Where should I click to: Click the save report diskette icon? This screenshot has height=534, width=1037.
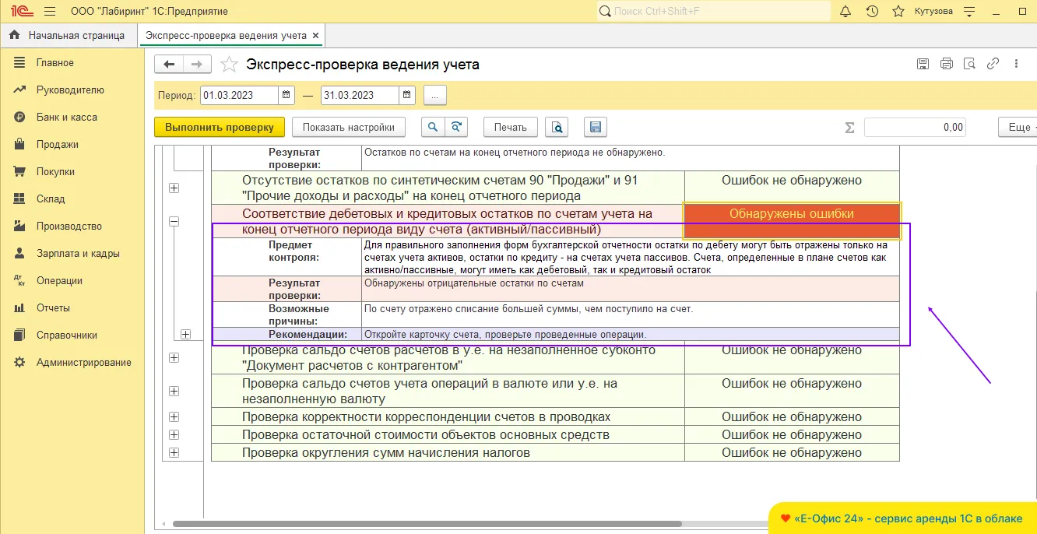595,128
